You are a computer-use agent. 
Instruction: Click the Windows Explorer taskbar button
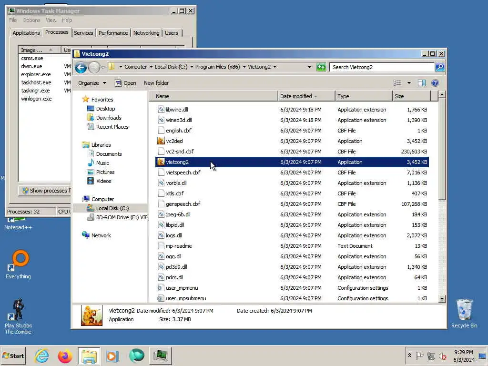(89, 356)
